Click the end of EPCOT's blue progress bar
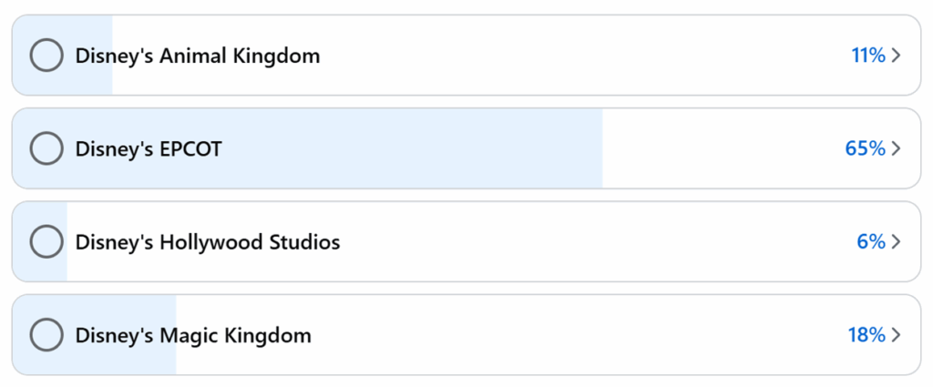The height and width of the screenshot is (387, 933). [x=598, y=148]
